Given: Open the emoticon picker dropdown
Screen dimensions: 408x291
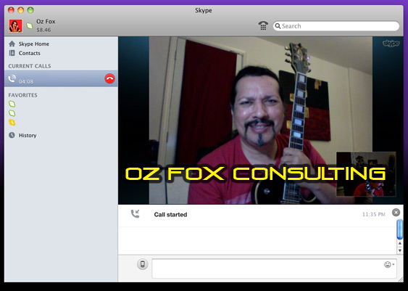Looking at the screenshot, I should (389, 265).
